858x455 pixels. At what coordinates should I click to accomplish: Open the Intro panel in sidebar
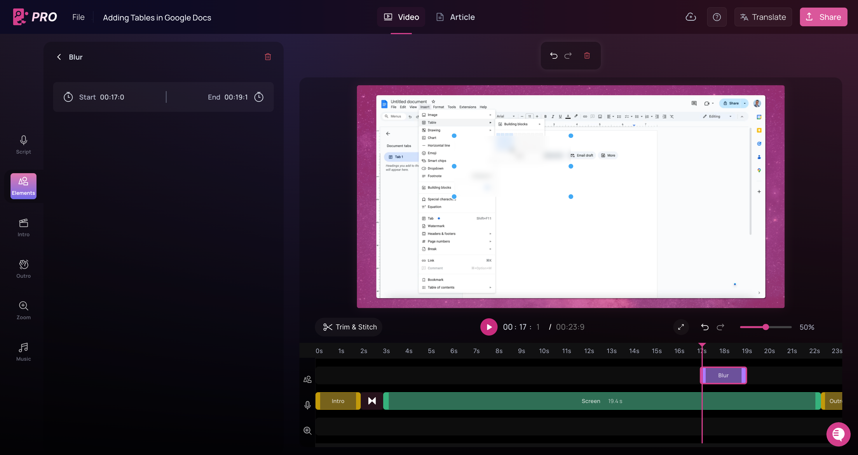point(23,228)
